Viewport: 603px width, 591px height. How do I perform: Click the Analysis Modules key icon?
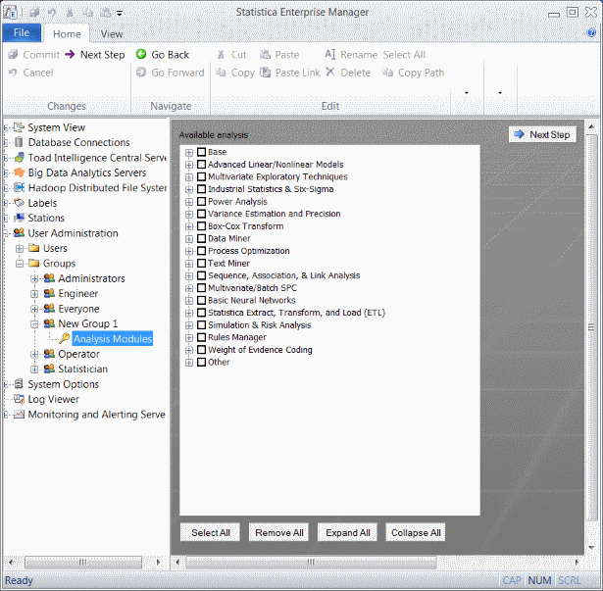[65, 338]
